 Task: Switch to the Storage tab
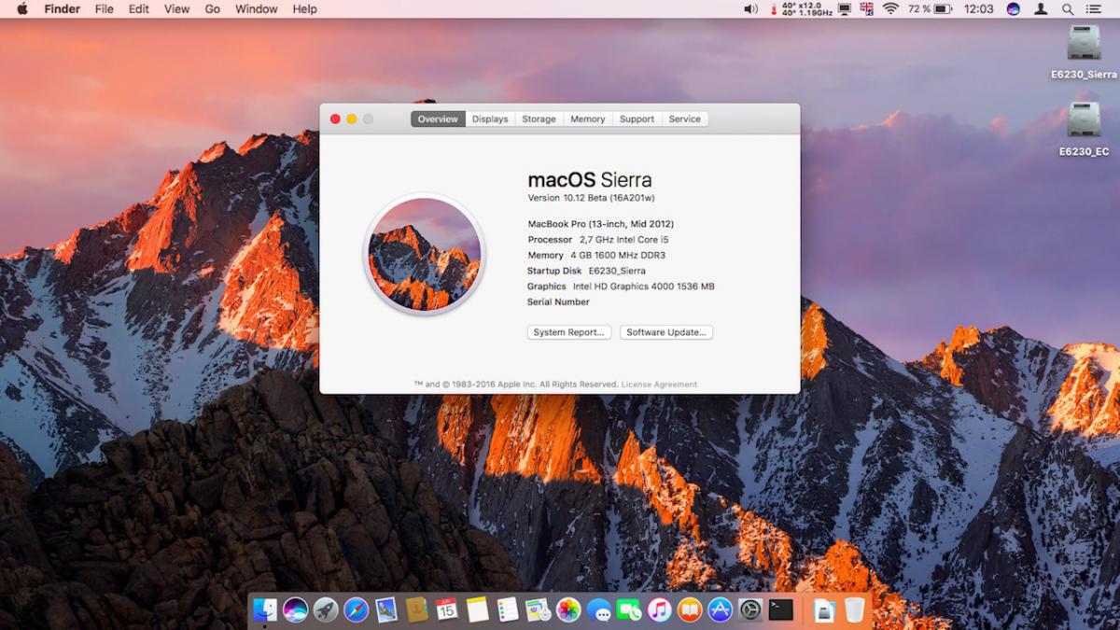click(x=539, y=119)
